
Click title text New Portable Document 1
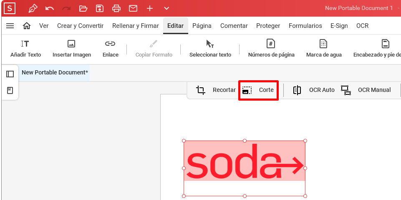coord(358,8)
